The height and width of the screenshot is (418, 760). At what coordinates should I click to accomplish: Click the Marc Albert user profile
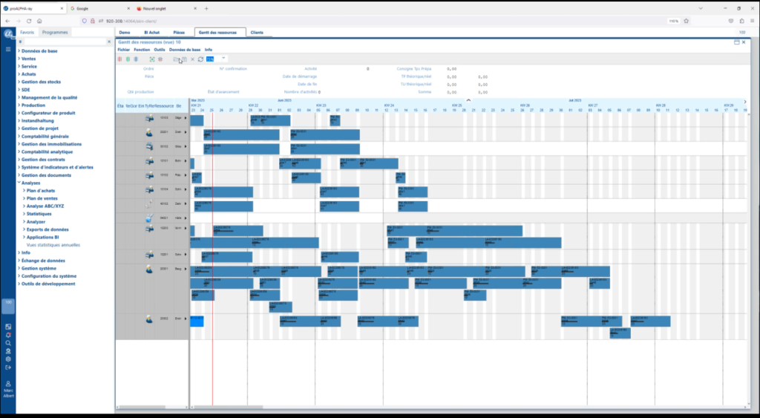8,389
